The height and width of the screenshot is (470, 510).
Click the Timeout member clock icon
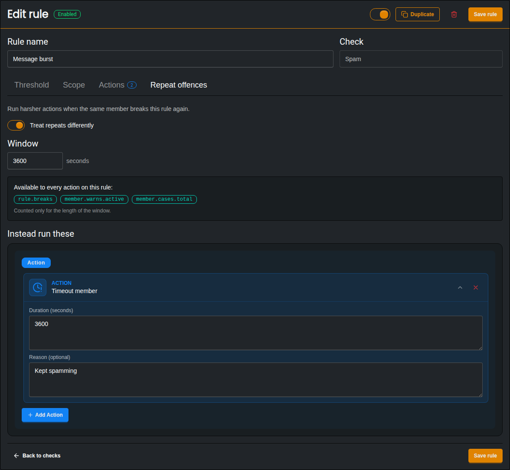pyautogui.click(x=38, y=287)
